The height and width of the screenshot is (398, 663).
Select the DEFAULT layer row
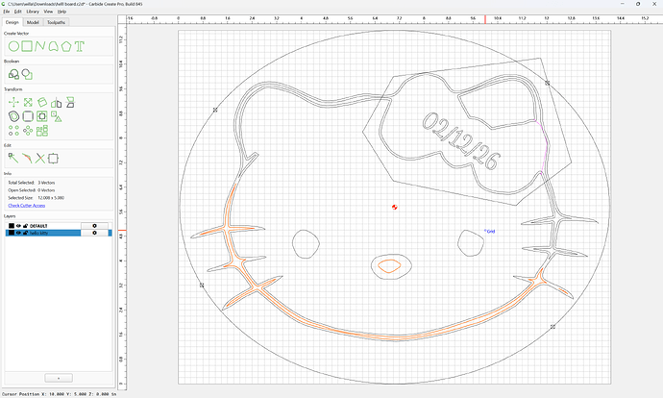(59, 226)
